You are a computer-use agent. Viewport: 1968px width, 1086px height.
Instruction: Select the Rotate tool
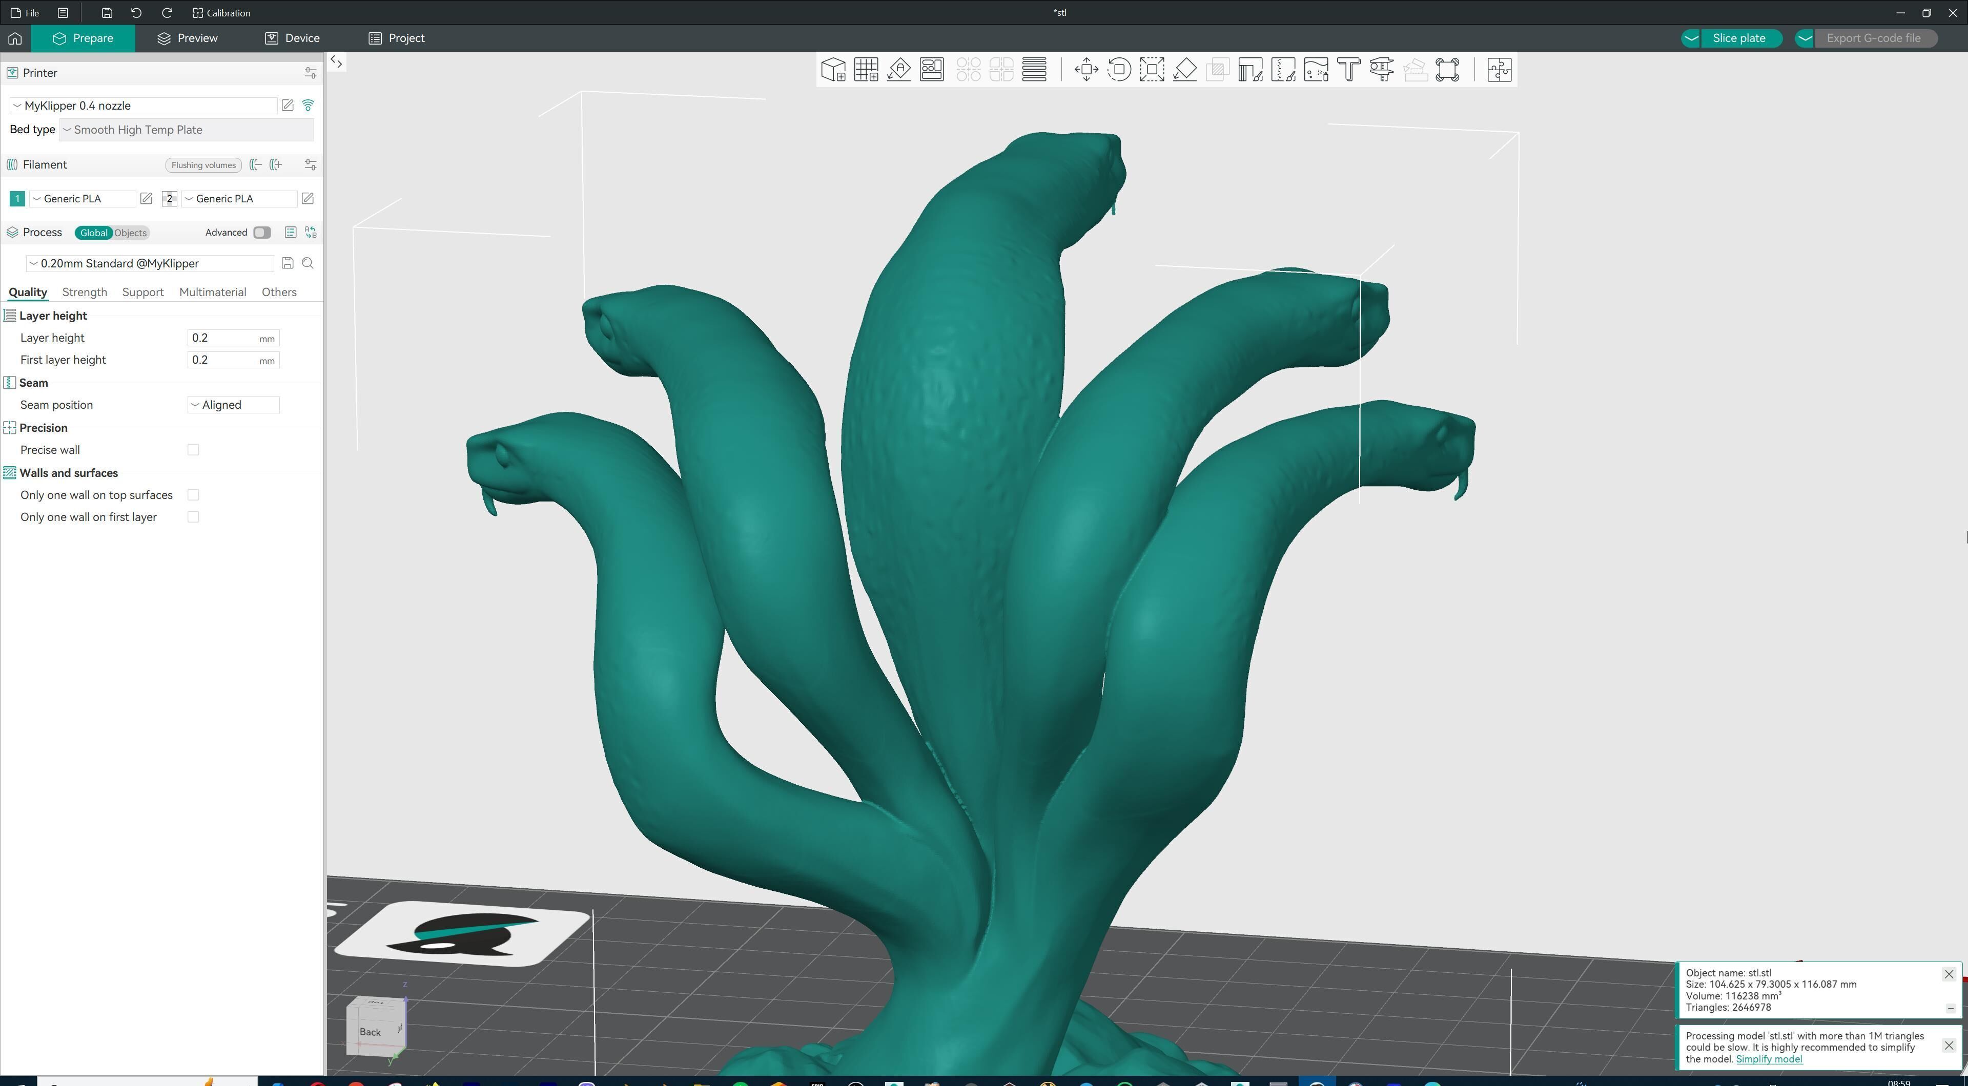click(x=1118, y=70)
